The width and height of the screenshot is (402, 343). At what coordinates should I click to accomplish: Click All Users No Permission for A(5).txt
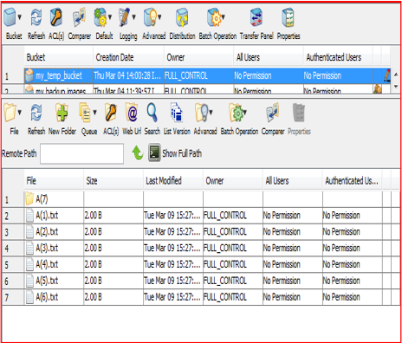[x=293, y=281]
